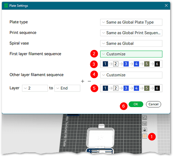Select olive filament 5 in first layer sequence
173x157 pixels.
point(147,64)
